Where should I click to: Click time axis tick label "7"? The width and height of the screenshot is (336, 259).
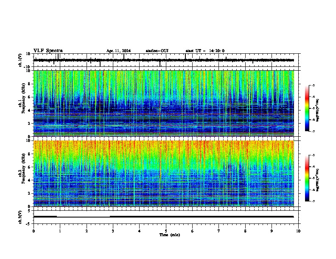pyautogui.click(x=219, y=231)
